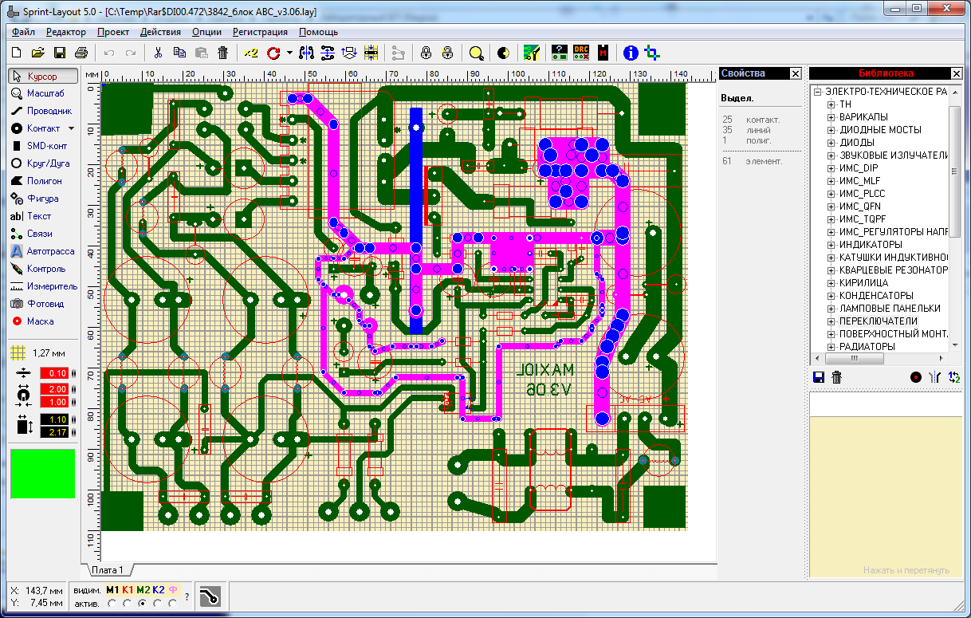
Task: Set K1 as the active layer
Action: click(x=125, y=604)
